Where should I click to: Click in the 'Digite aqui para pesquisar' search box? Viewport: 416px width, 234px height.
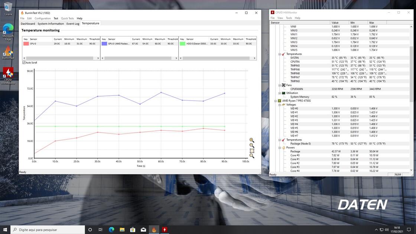pyautogui.click(x=48, y=230)
